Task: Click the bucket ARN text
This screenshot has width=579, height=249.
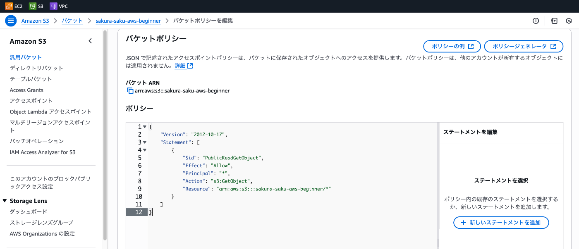Action: click(182, 90)
